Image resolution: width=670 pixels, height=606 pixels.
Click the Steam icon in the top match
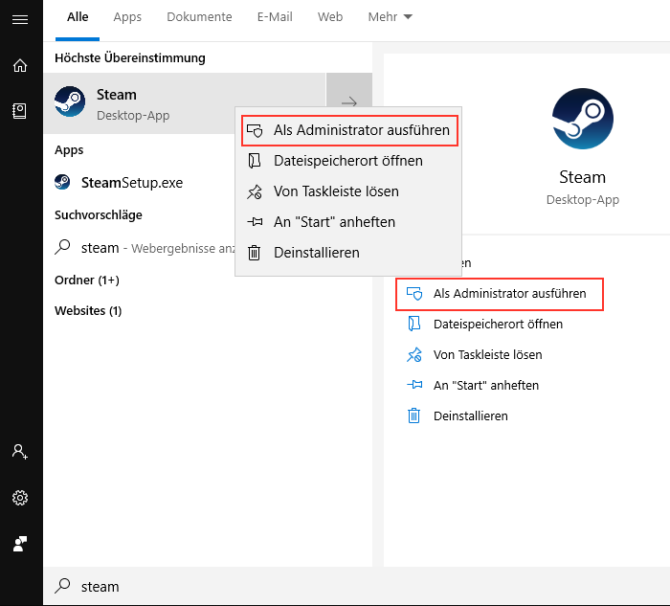[x=70, y=101]
